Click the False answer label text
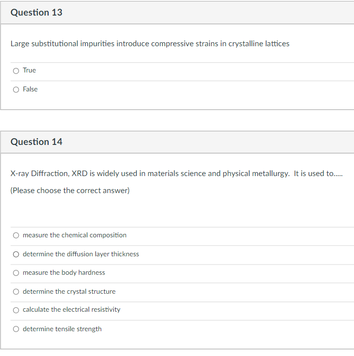This screenshot has width=354, height=356. [x=30, y=89]
